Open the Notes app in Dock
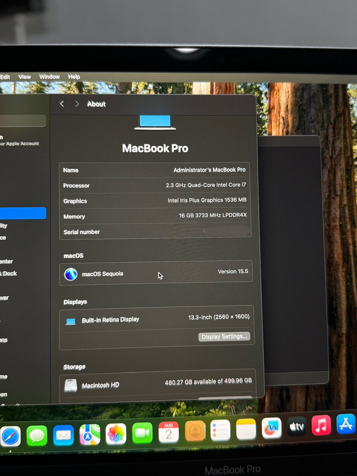The image size is (357, 476). click(x=246, y=429)
